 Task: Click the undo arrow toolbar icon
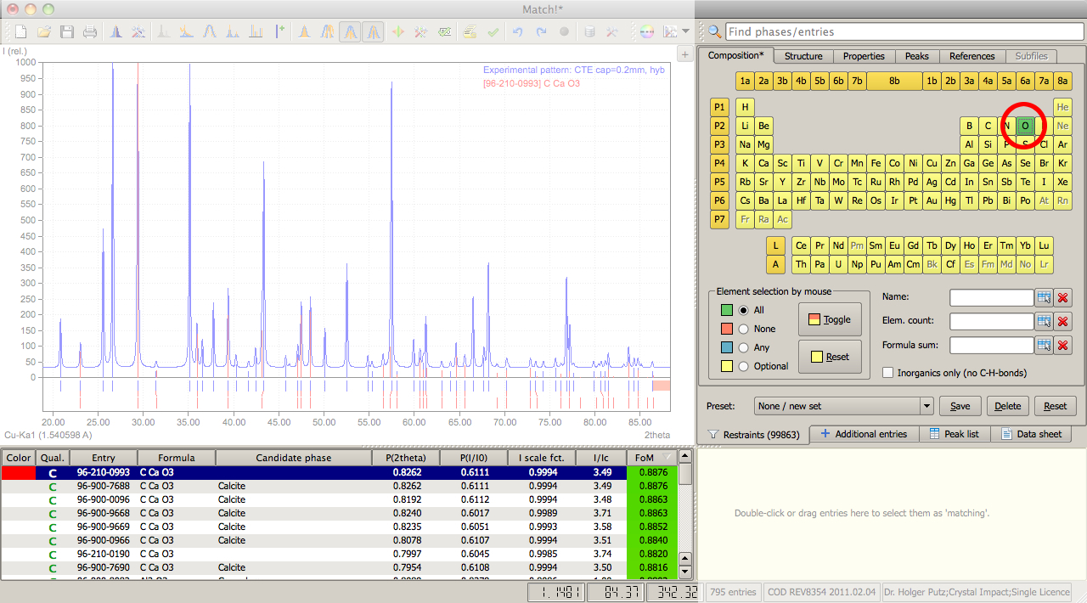click(x=517, y=32)
